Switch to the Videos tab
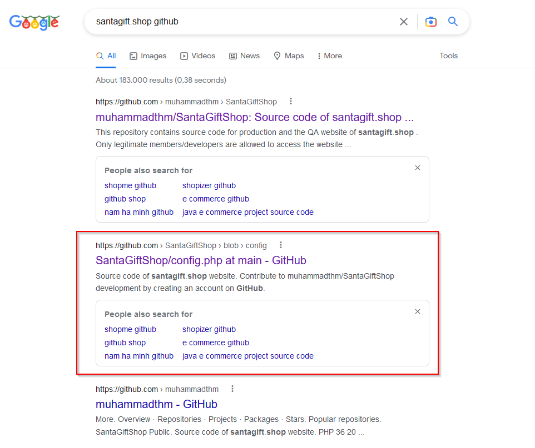535x448 pixels. tap(198, 56)
